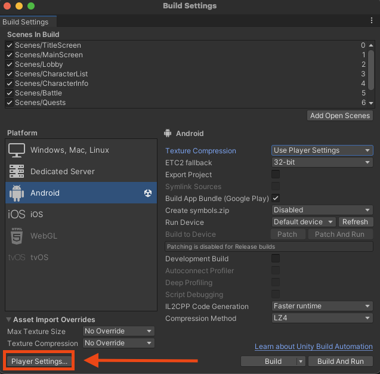Uncheck Scenes/Lobby in build list
Viewport: 380px width, 374px height.
pyautogui.click(x=10, y=64)
